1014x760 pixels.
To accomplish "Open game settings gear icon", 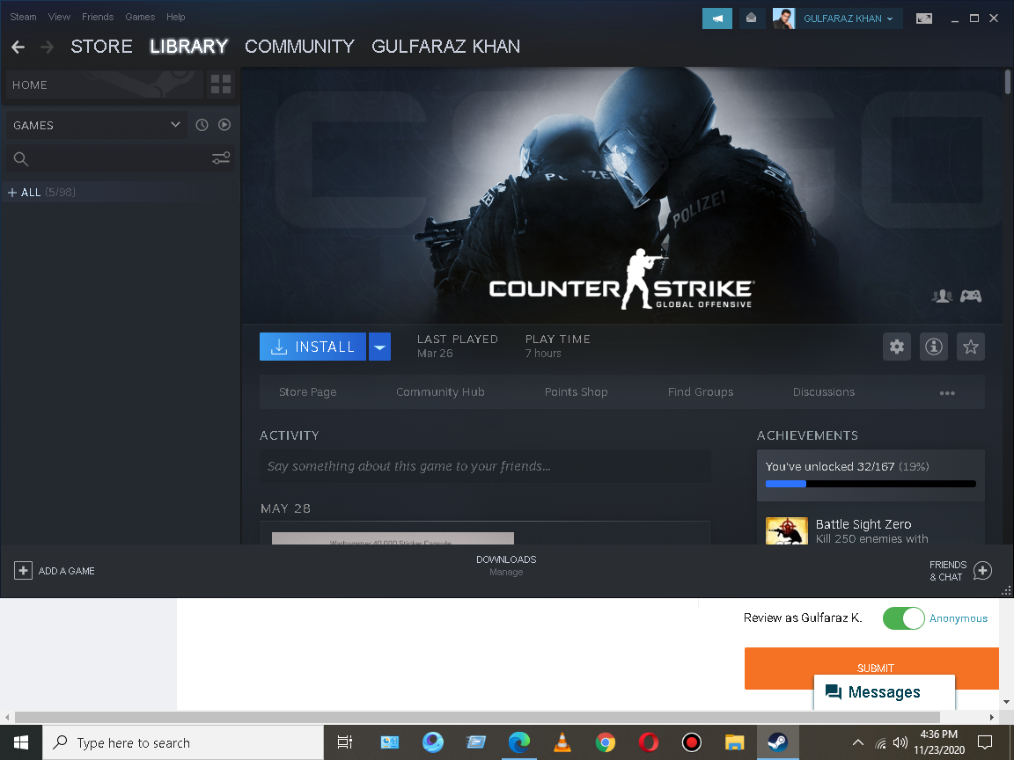I will [897, 347].
